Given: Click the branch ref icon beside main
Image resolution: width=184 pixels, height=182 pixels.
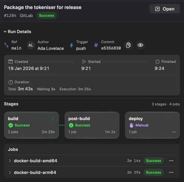Looking at the screenshot, I should pos(6,45).
